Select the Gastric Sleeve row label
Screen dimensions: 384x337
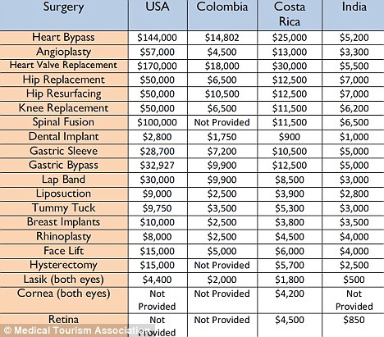(63, 151)
